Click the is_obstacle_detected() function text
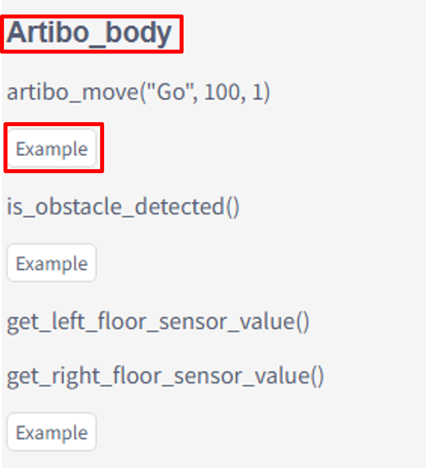 pyautogui.click(x=123, y=207)
